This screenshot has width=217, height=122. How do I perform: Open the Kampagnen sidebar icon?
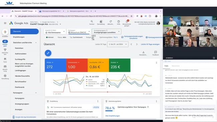point(5,41)
